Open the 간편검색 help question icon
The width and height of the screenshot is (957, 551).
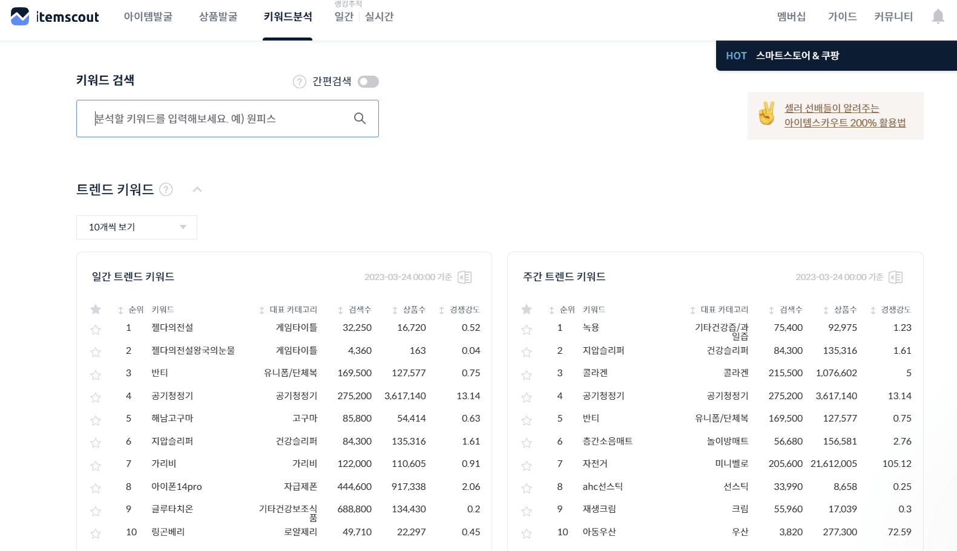point(300,82)
